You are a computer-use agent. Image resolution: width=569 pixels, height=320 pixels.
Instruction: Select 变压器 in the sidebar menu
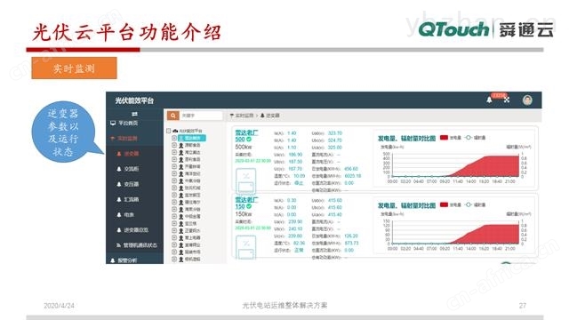click(128, 184)
